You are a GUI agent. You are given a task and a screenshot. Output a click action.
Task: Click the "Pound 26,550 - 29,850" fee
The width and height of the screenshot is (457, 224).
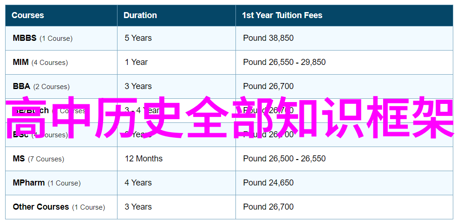[x=284, y=62]
